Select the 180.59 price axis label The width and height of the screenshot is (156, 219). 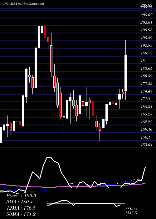146,76
